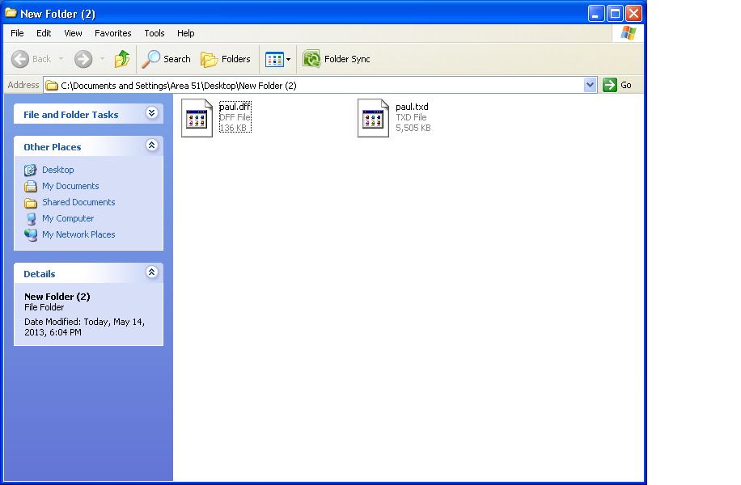The height and width of the screenshot is (485, 741).
Task: Click the My Documents folder icon
Action: [31, 186]
